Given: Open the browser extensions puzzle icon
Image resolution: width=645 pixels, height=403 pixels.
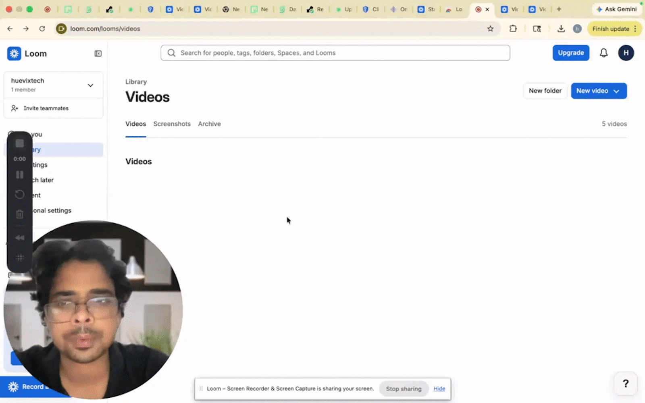Looking at the screenshot, I should 513,29.
